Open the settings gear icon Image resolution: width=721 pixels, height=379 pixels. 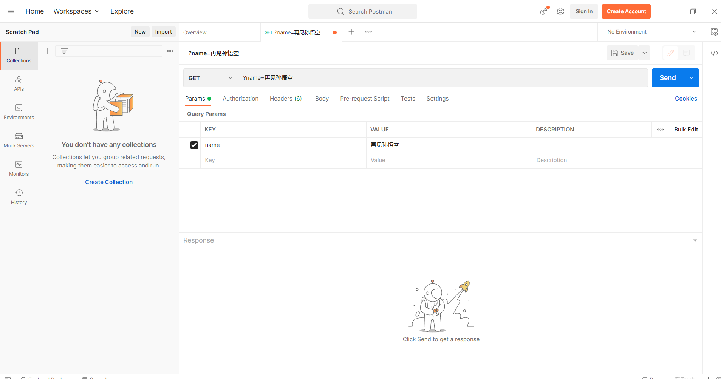(560, 11)
